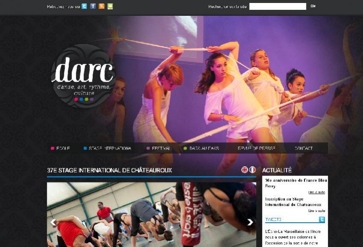Open the Revue de Presse page
This screenshot has width=363, height=247.
point(256,148)
